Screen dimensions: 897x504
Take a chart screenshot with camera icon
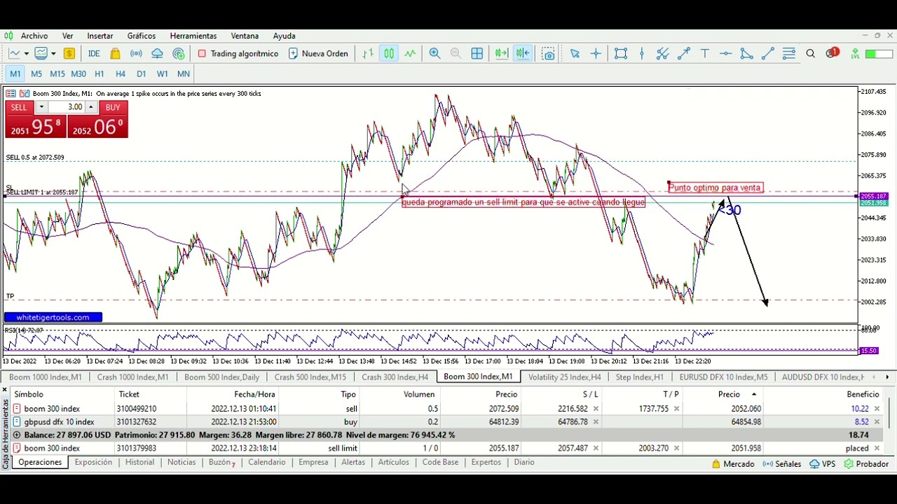point(549,54)
